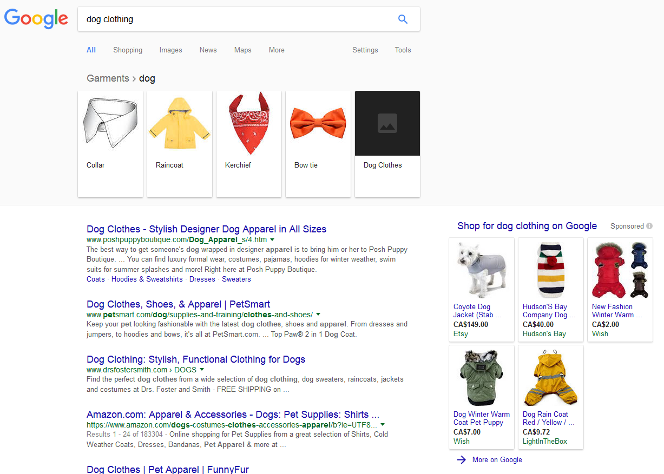Open the placeholder Dog Clothes image card
Viewport: 664px width, 474px height.
[387, 143]
